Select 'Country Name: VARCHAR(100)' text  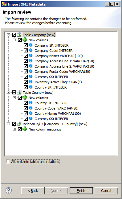tap(58, 114)
